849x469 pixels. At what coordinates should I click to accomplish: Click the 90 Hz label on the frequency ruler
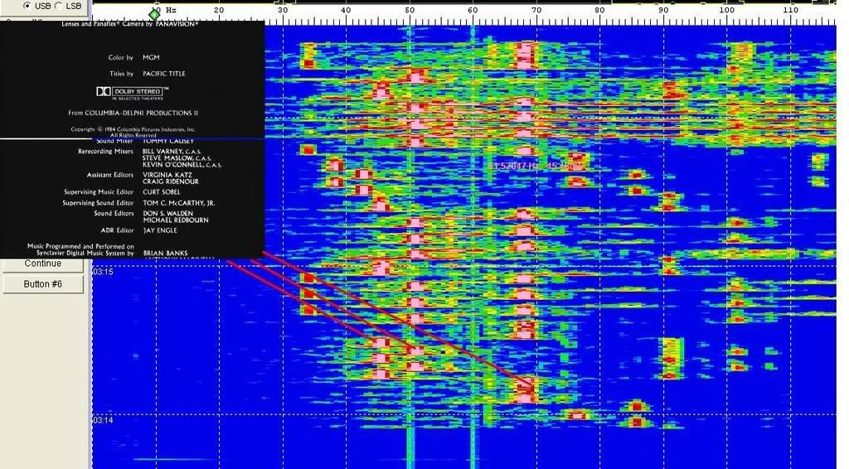(x=663, y=10)
